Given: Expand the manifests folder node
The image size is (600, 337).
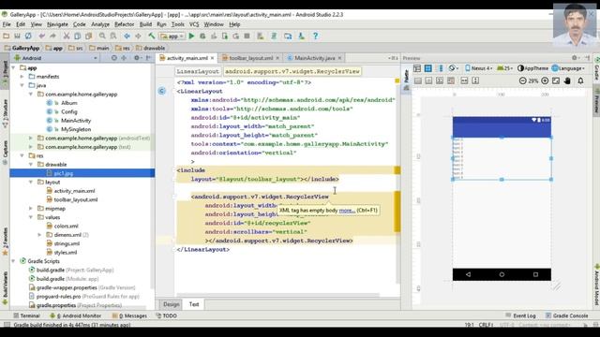Looking at the screenshot, I should coord(22,77).
